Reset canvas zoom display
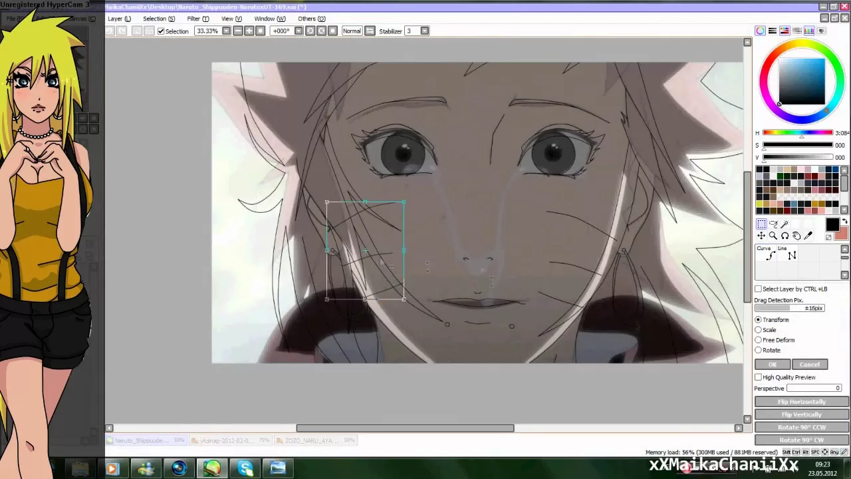Screen dimensions: 851x479 click(x=260, y=31)
